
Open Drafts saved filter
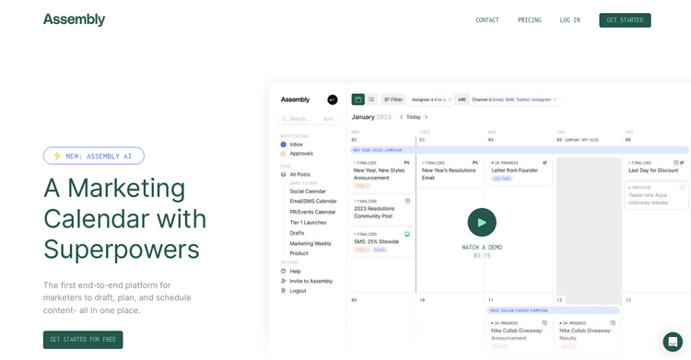(297, 233)
